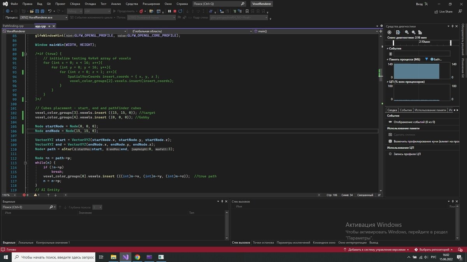Open Chrome from the taskbar
Image resolution: width=467 pixels, height=262 pixels.
pyautogui.click(x=137, y=257)
